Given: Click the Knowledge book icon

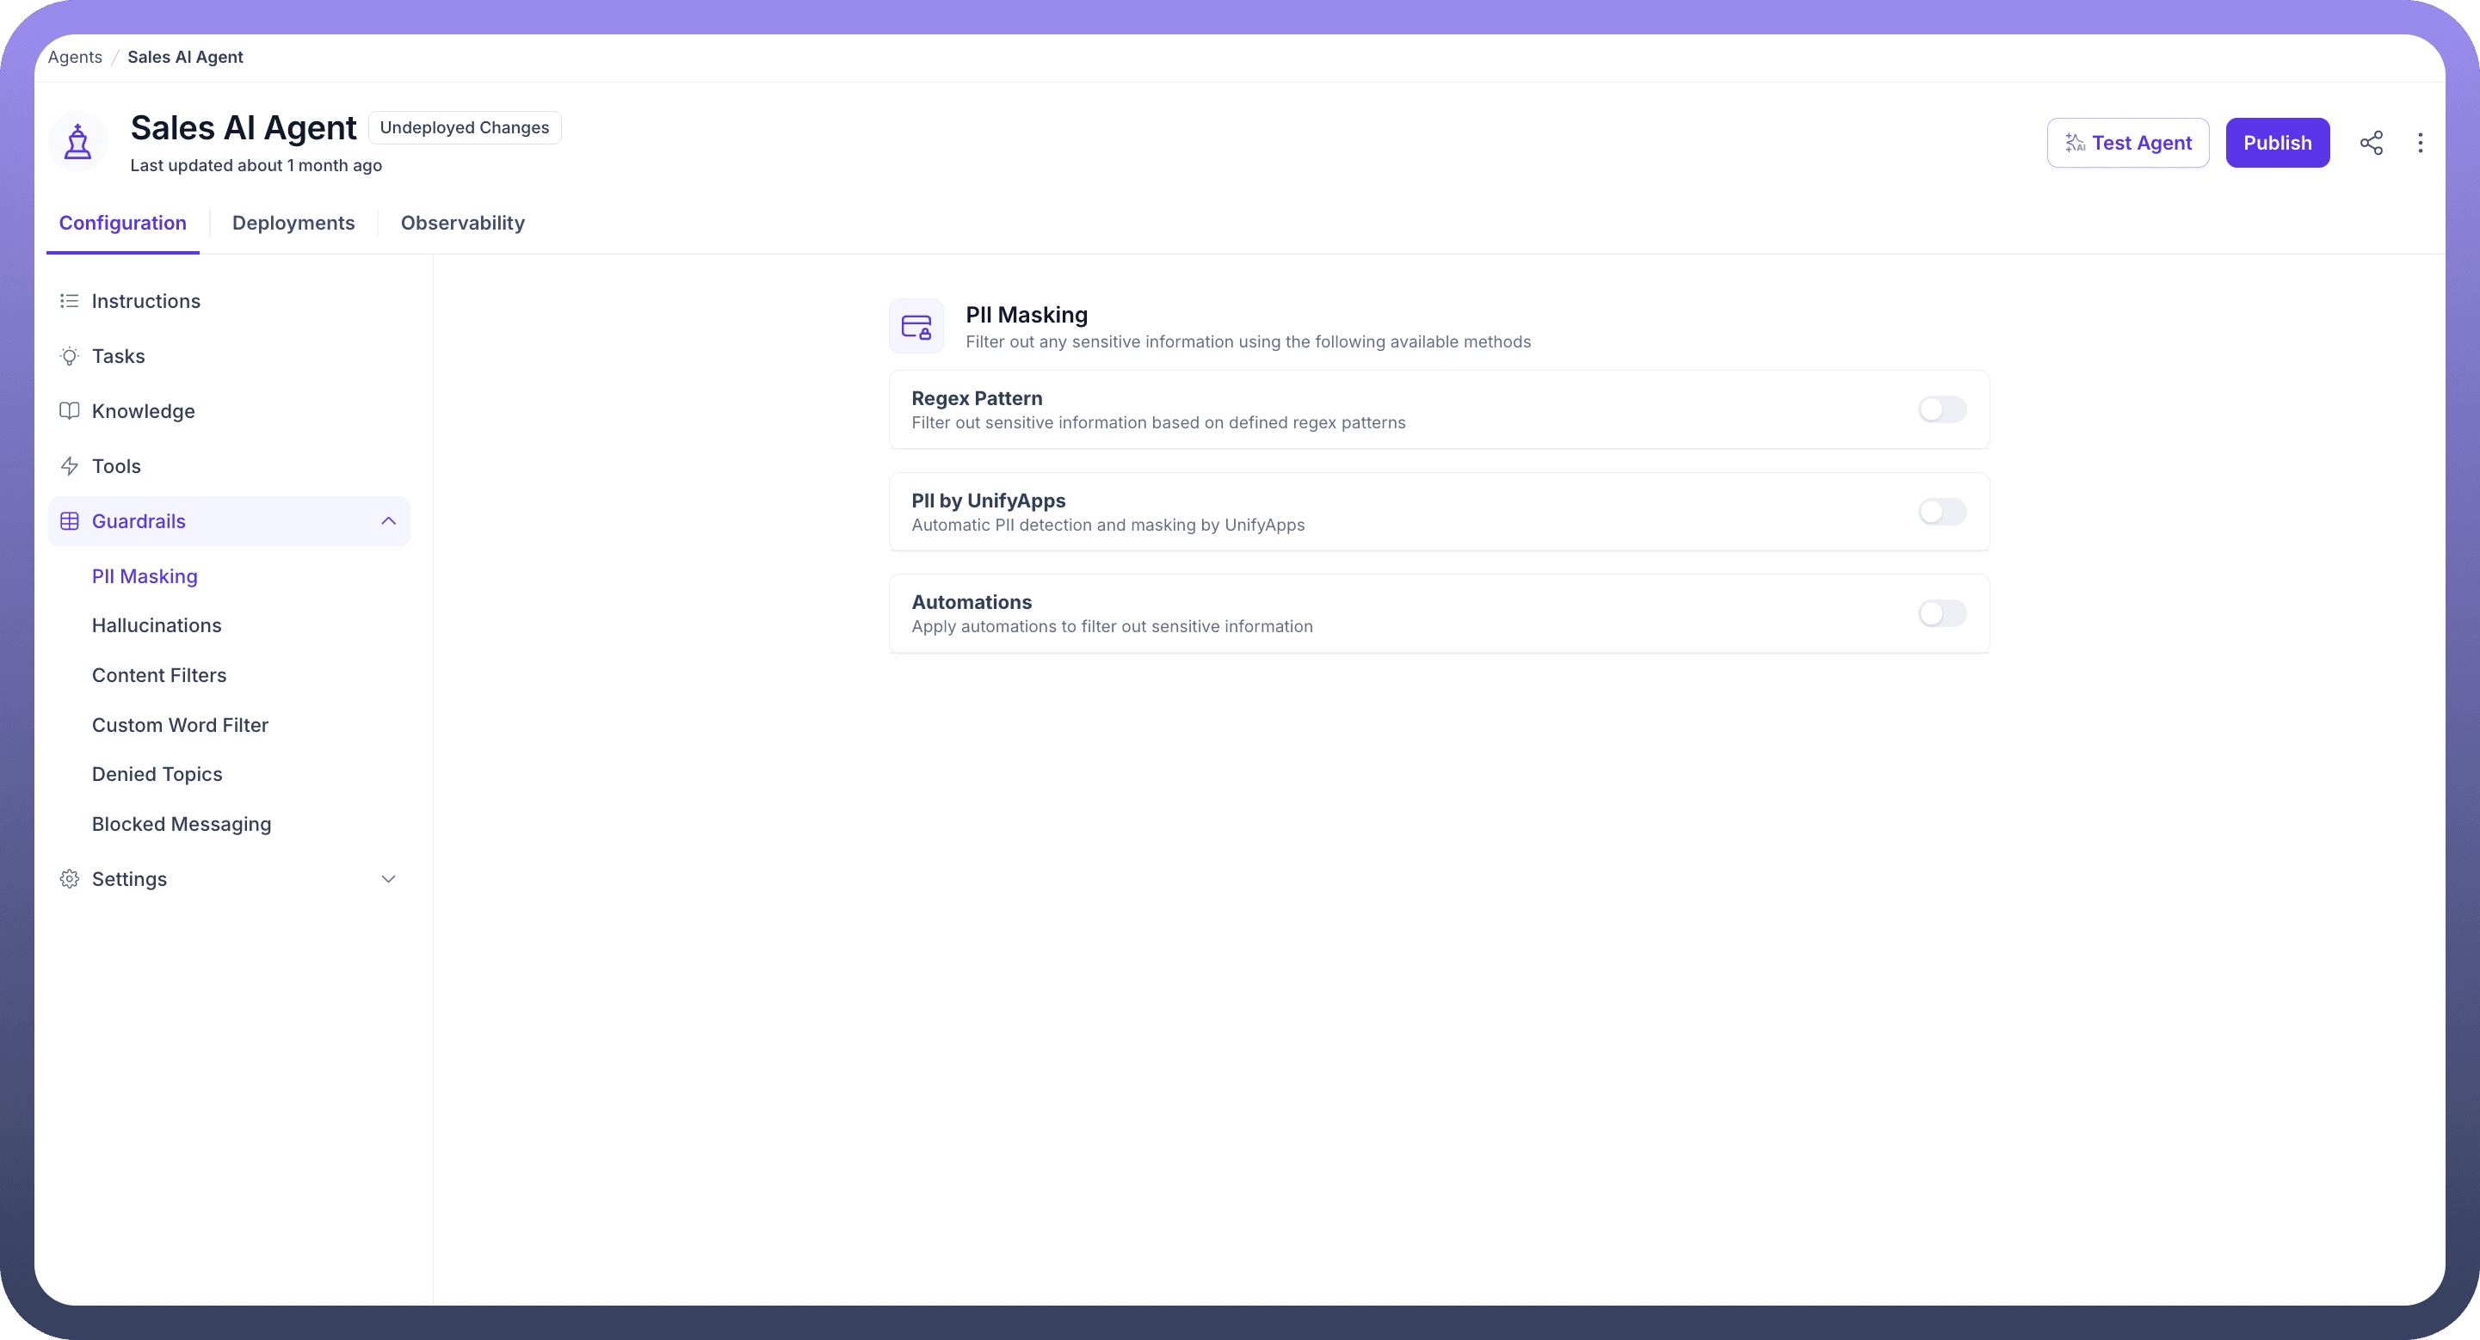Looking at the screenshot, I should (x=70, y=412).
